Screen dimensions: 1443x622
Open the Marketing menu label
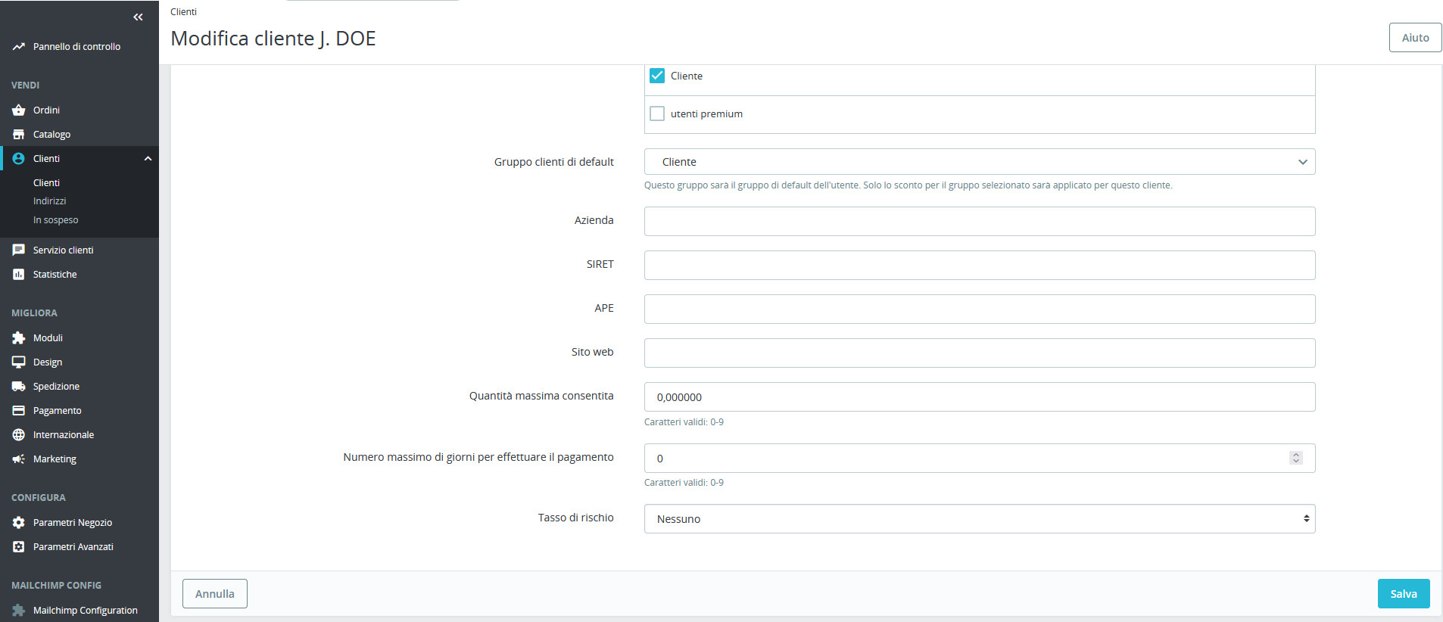tap(55, 459)
